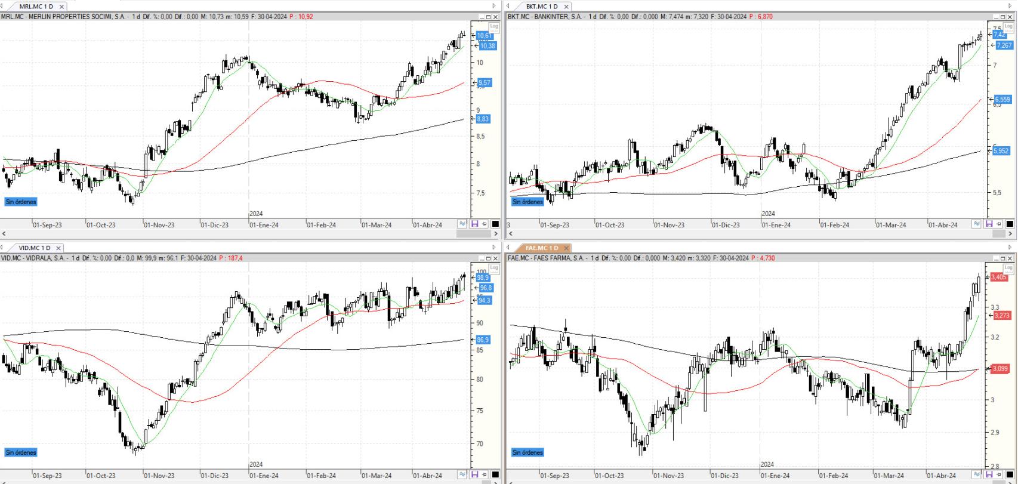Close the MRL.MC 1 D tab
The image size is (1018, 484).
[x=61, y=7]
